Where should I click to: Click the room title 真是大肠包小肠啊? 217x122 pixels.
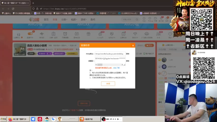37,46
